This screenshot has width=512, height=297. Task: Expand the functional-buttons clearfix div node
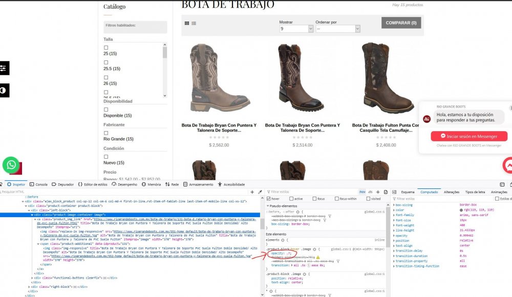(x=32, y=278)
